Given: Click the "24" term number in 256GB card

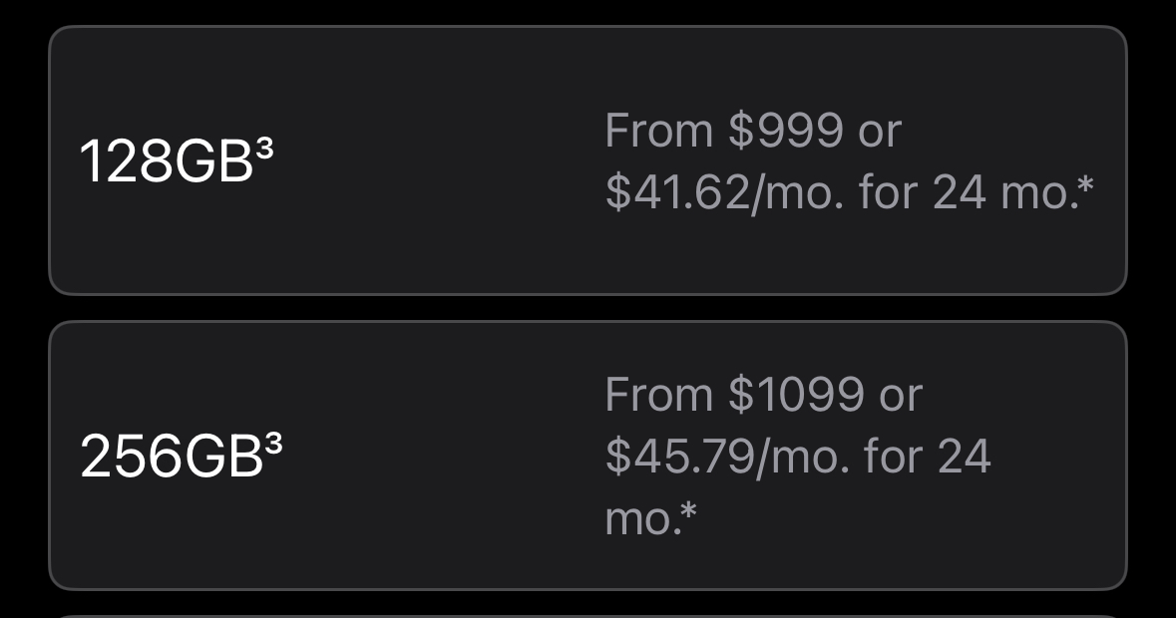Looking at the screenshot, I should (x=964, y=457).
